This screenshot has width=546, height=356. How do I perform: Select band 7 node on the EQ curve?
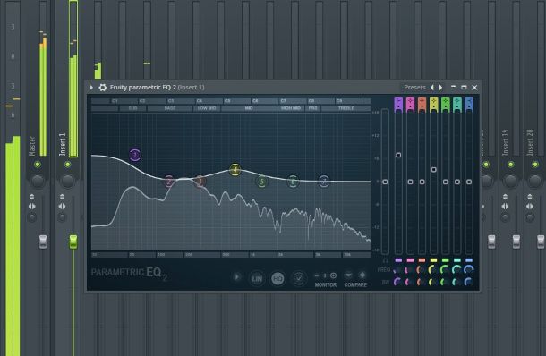tap(324, 182)
